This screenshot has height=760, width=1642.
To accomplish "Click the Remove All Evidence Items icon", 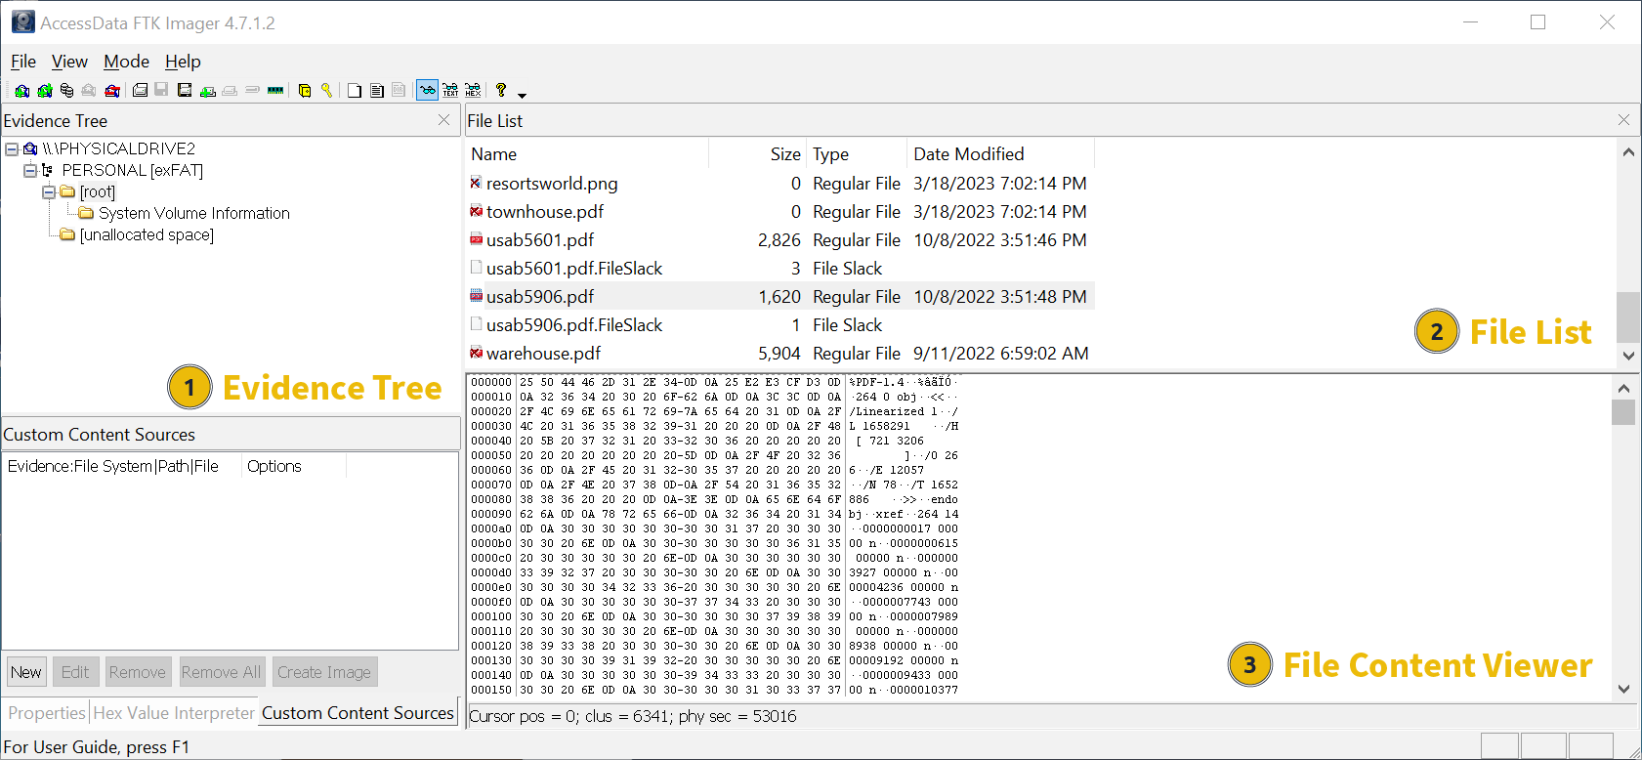I will (x=112, y=91).
